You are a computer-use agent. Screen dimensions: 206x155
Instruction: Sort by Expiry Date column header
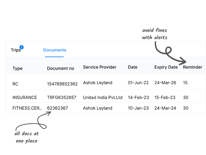coord(166,67)
